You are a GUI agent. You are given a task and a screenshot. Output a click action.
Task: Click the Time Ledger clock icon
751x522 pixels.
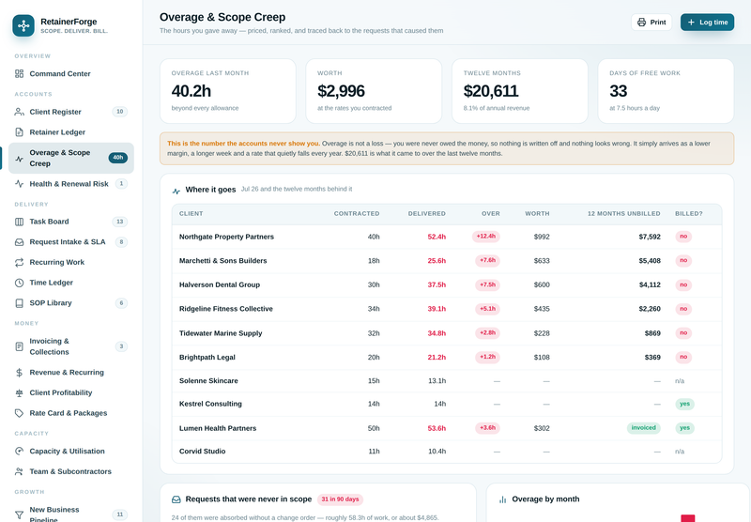pyautogui.click(x=19, y=283)
